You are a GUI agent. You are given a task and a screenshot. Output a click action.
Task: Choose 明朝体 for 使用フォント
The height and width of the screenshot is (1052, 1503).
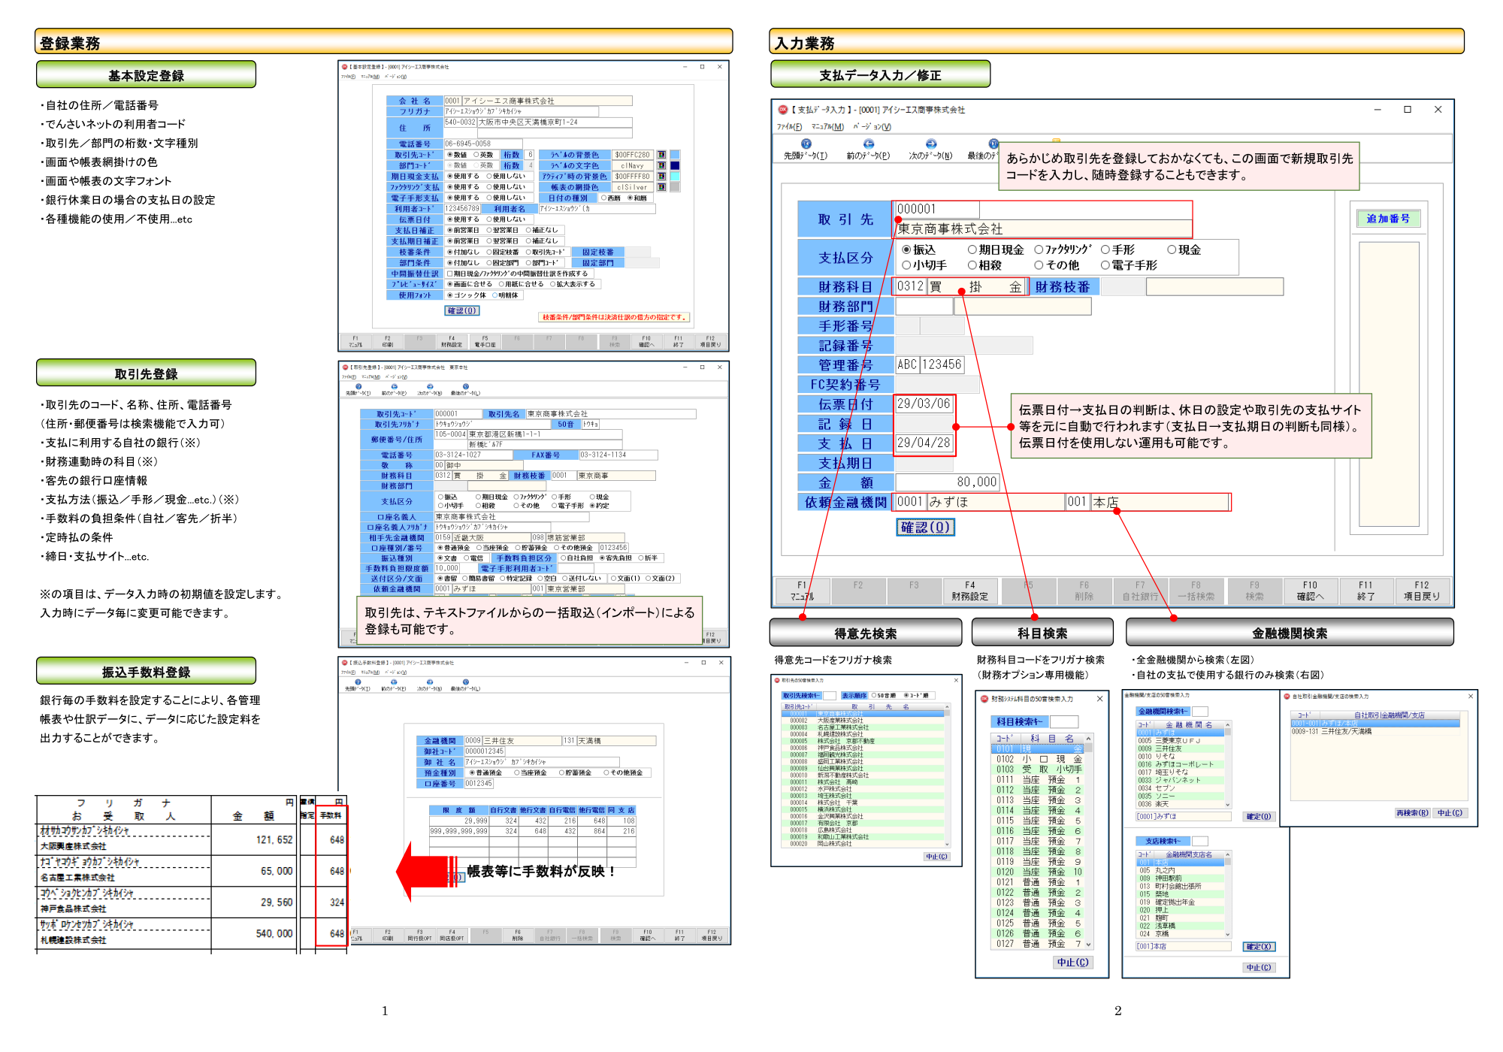click(x=494, y=295)
